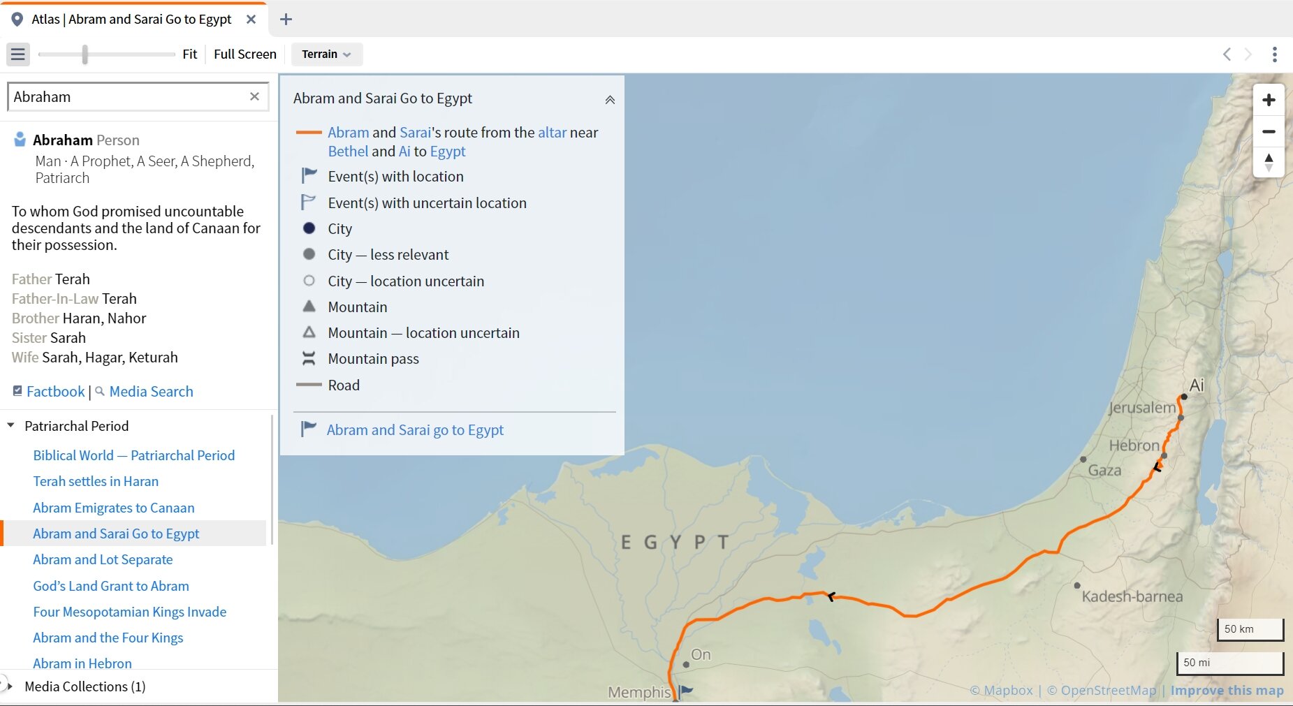The height and width of the screenshot is (706, 1293).
Task: Adjust the zoom level slider
Action: [85, 54]
